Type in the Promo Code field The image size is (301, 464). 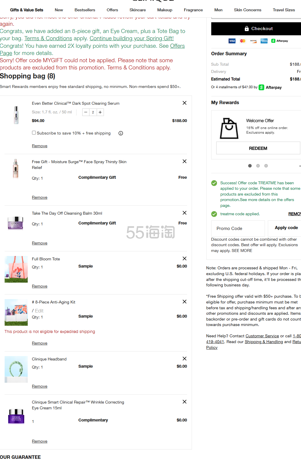238,229
